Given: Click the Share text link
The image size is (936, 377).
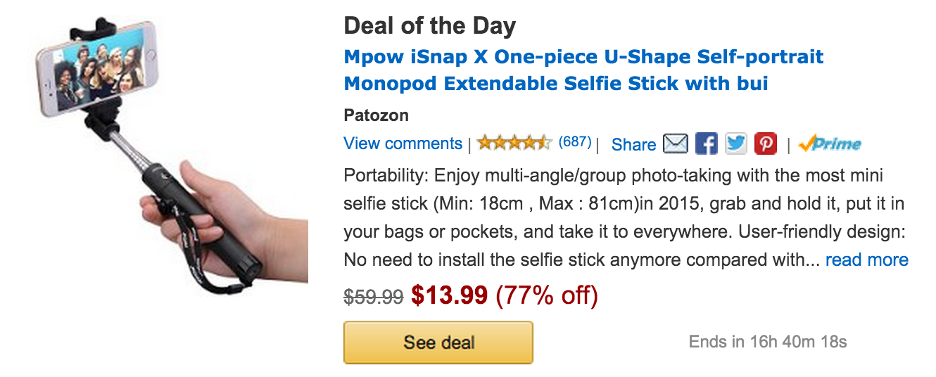Looking at the screenshot, I should click(x=633, y=145).
